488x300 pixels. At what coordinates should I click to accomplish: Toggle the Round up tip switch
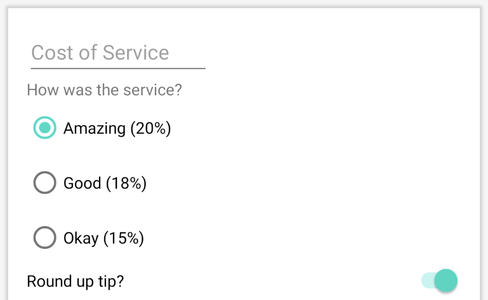point(440,281)
